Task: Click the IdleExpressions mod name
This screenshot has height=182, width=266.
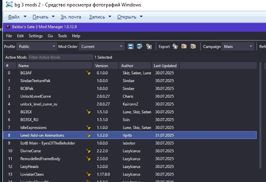Action: [33, 127]
